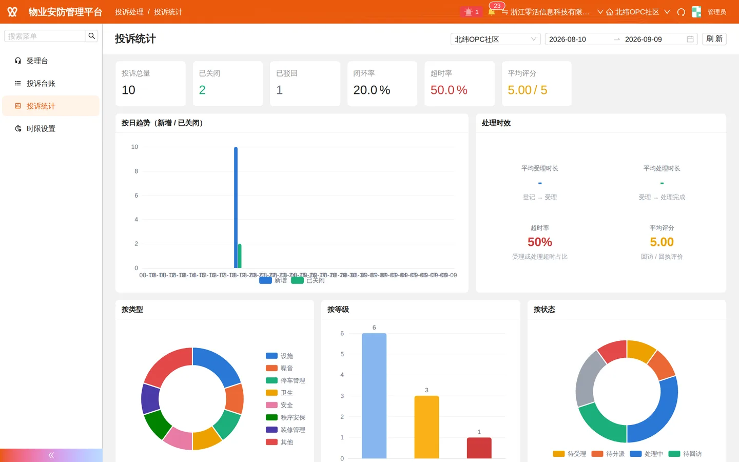Click the yellow bar labeled 3
Screen dimensions: 739x462
426,427
